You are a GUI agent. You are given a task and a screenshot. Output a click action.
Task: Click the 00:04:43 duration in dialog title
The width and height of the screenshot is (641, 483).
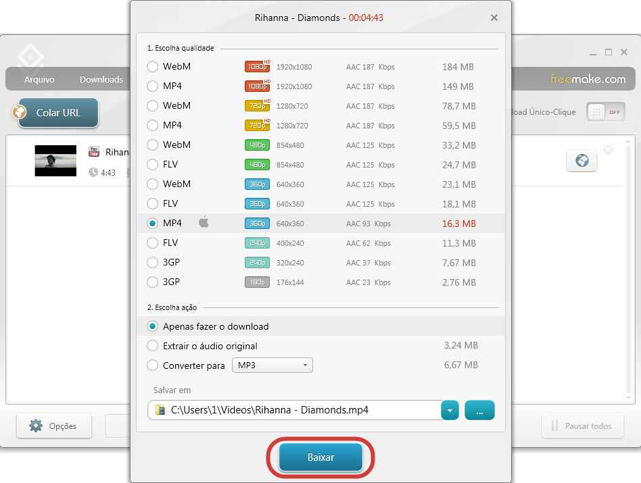[366, 18]
